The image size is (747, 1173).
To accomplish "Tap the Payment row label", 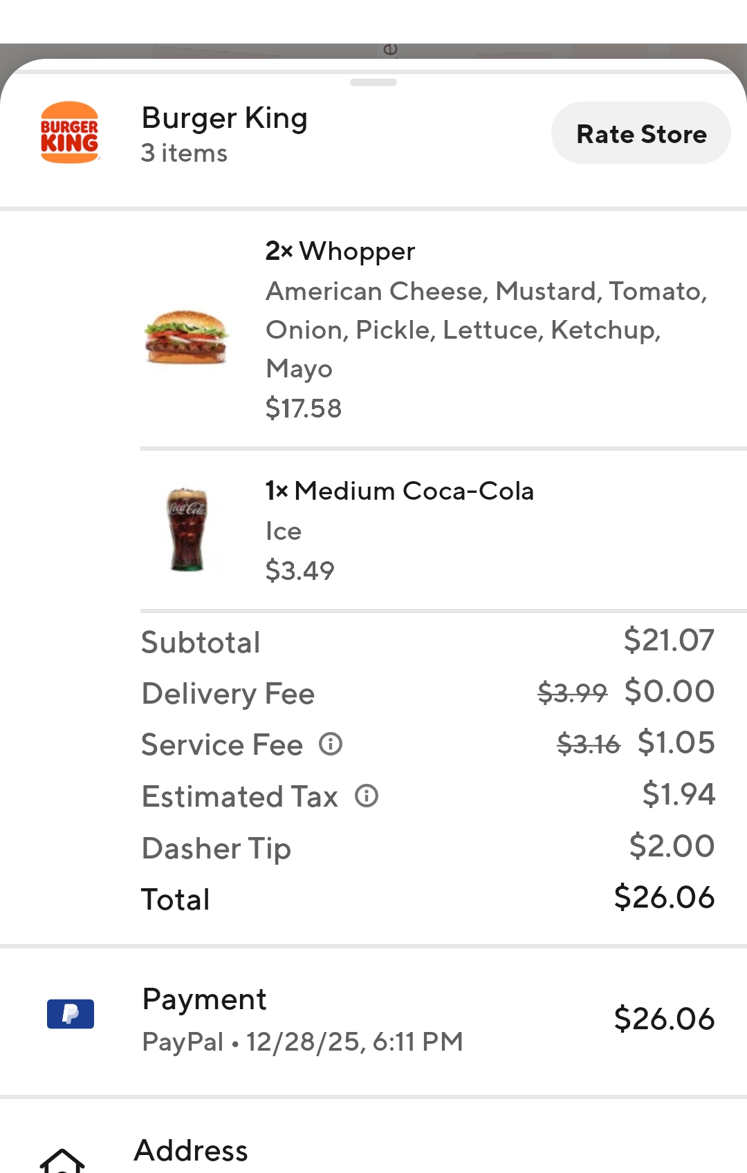I will tap(204, 1000).
